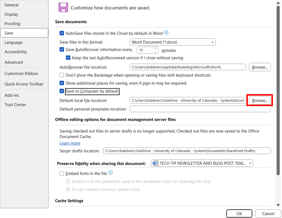Click the AutoSave info icon
The image size is (282, 218).
click(166, 33)
